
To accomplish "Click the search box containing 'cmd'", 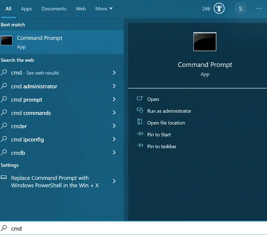I will 133,228.
